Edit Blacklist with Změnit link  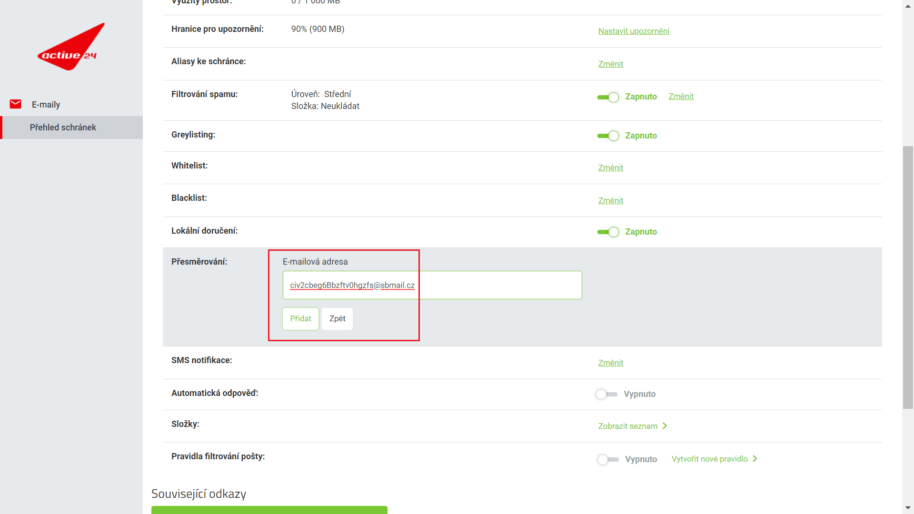610,201
